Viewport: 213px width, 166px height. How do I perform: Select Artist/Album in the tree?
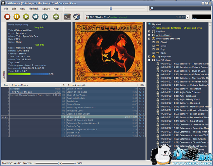point(163,35)
